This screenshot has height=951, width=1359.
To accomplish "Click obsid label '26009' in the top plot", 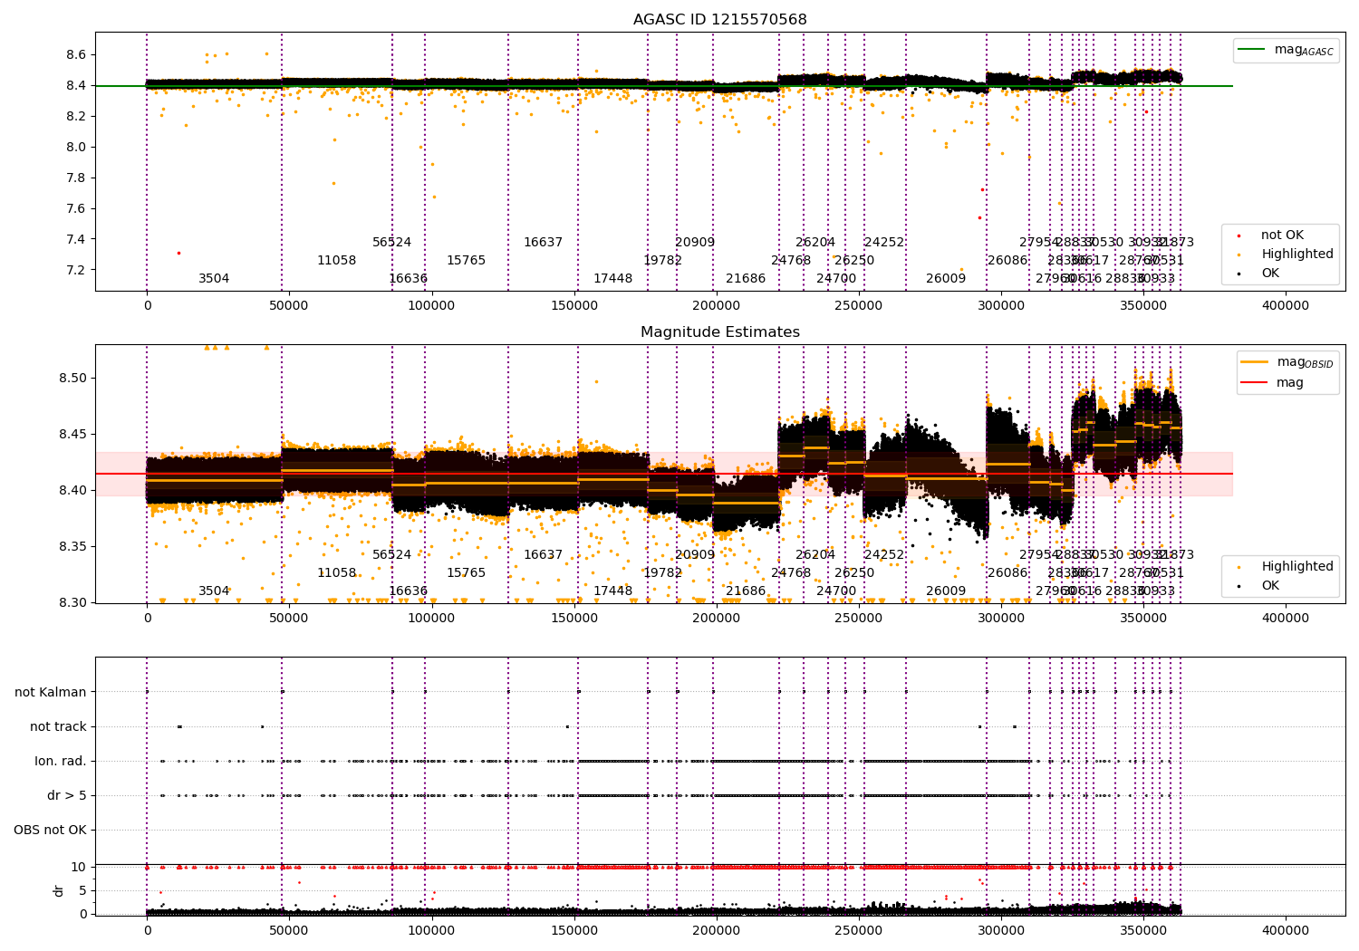I will [x=946, y=279].
